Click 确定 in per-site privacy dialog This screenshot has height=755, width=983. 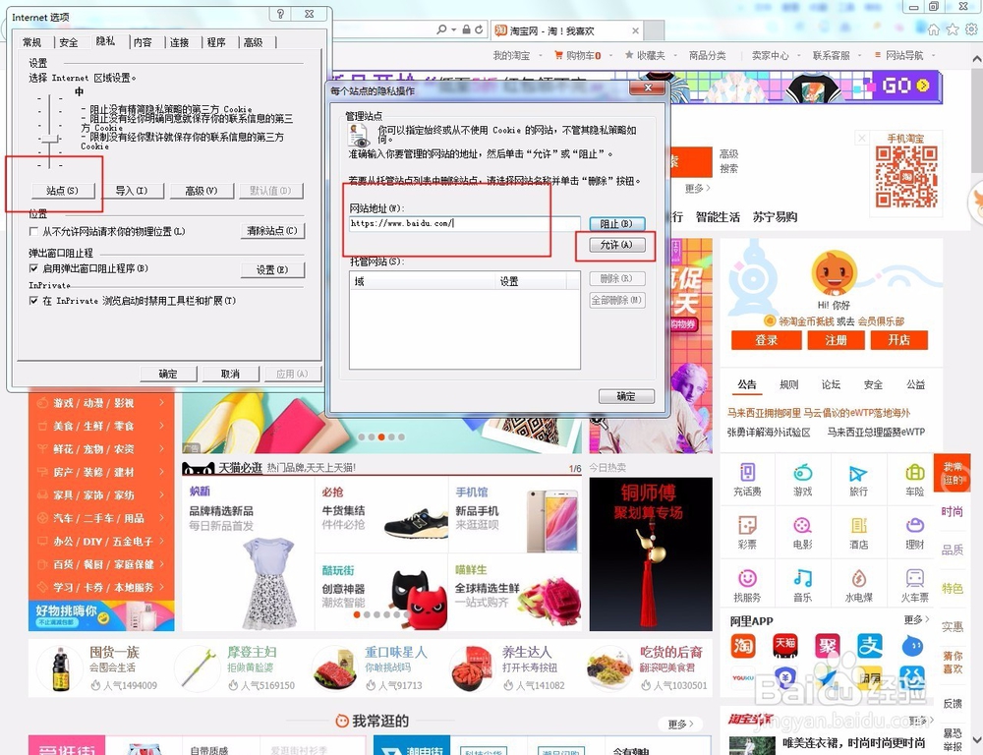pyautogui.click(x=626, y=396)
